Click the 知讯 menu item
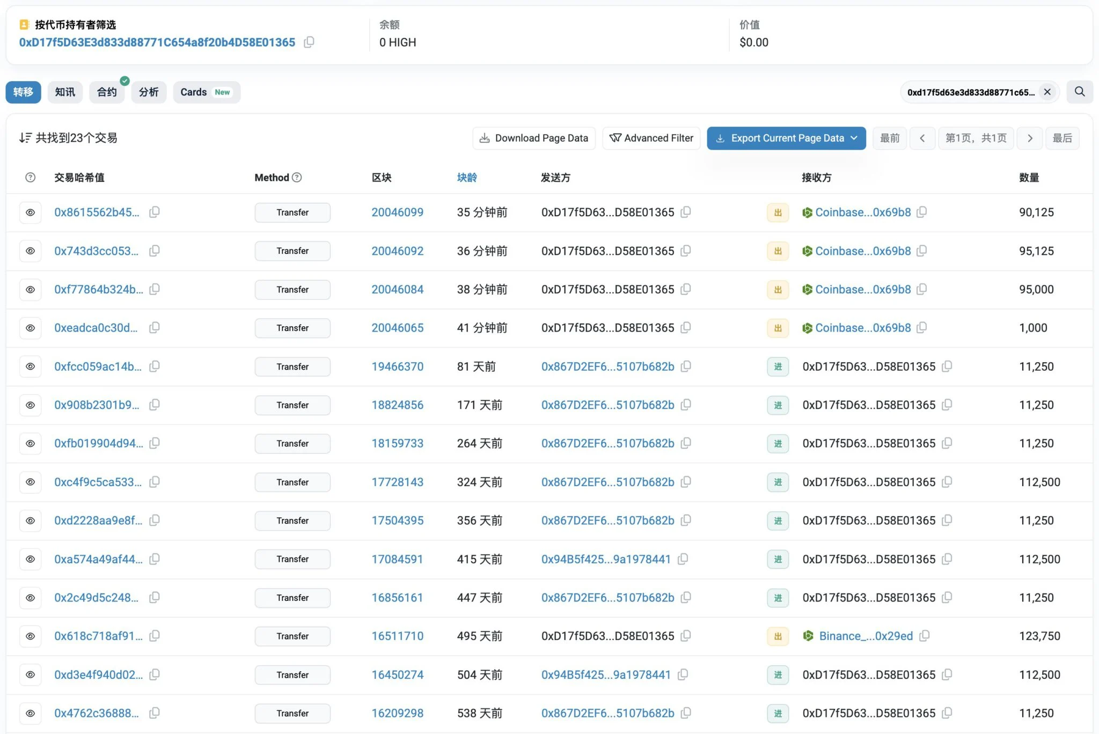1099x734 pixels. (65, 92)
